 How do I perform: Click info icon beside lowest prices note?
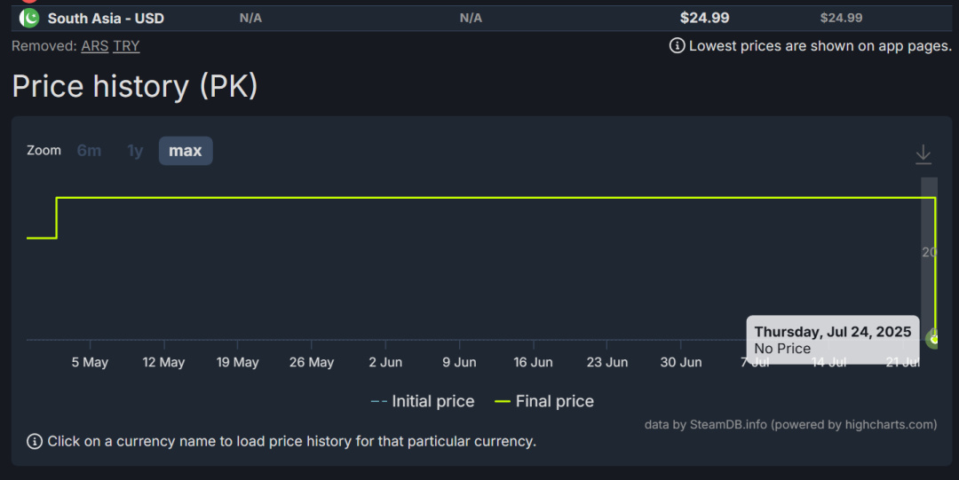click(677, 45)
